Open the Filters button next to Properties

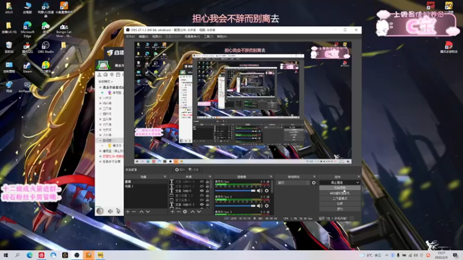coord(194,169)
